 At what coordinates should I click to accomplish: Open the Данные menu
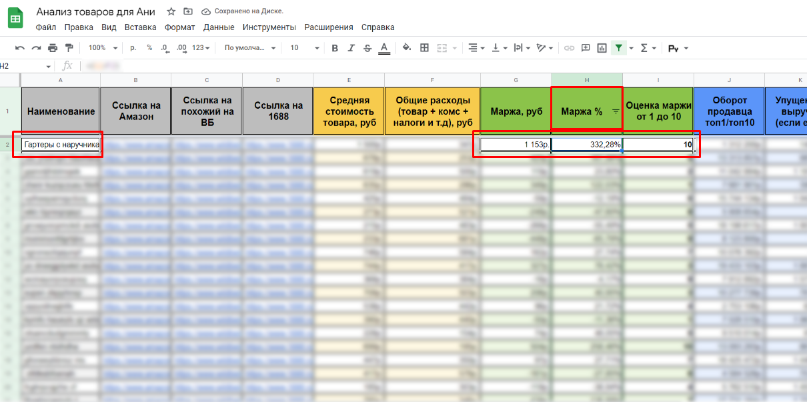(x=219, y=27)
